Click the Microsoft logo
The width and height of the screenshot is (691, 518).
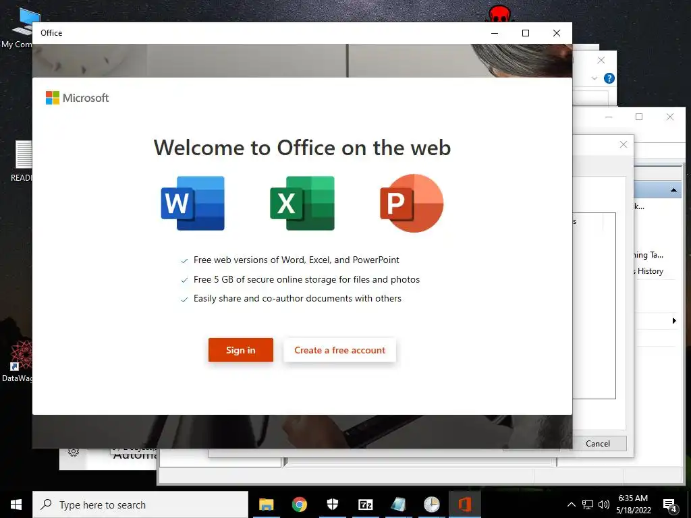pyautogui.click(x=77, y=98)
